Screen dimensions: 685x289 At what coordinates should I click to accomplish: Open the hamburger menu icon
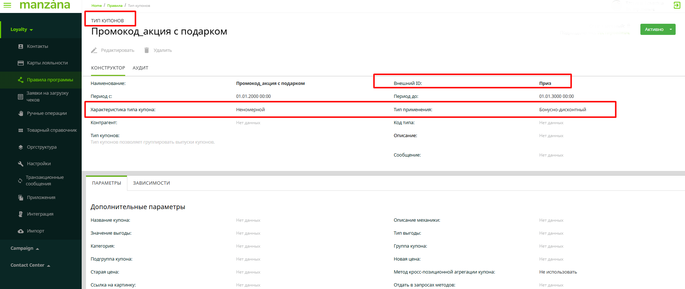click(x=7, y=5)
